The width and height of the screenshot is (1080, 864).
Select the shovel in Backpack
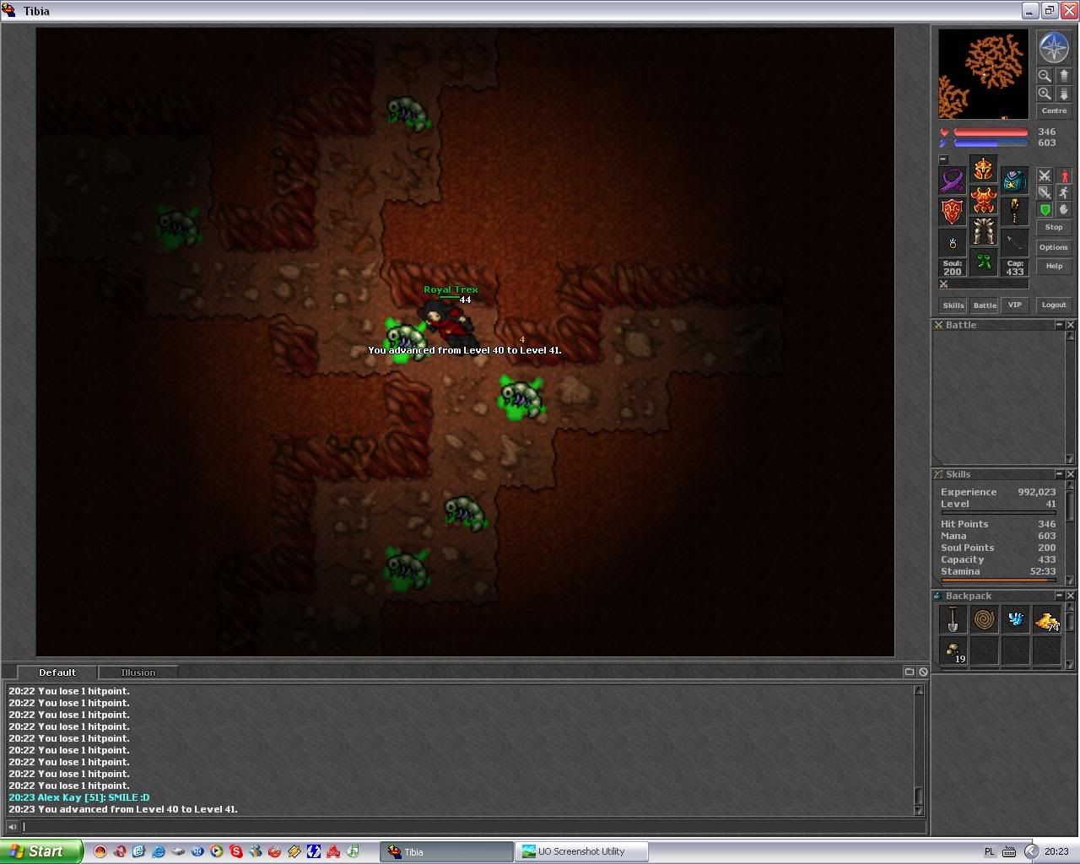click(x=953, y=619)
